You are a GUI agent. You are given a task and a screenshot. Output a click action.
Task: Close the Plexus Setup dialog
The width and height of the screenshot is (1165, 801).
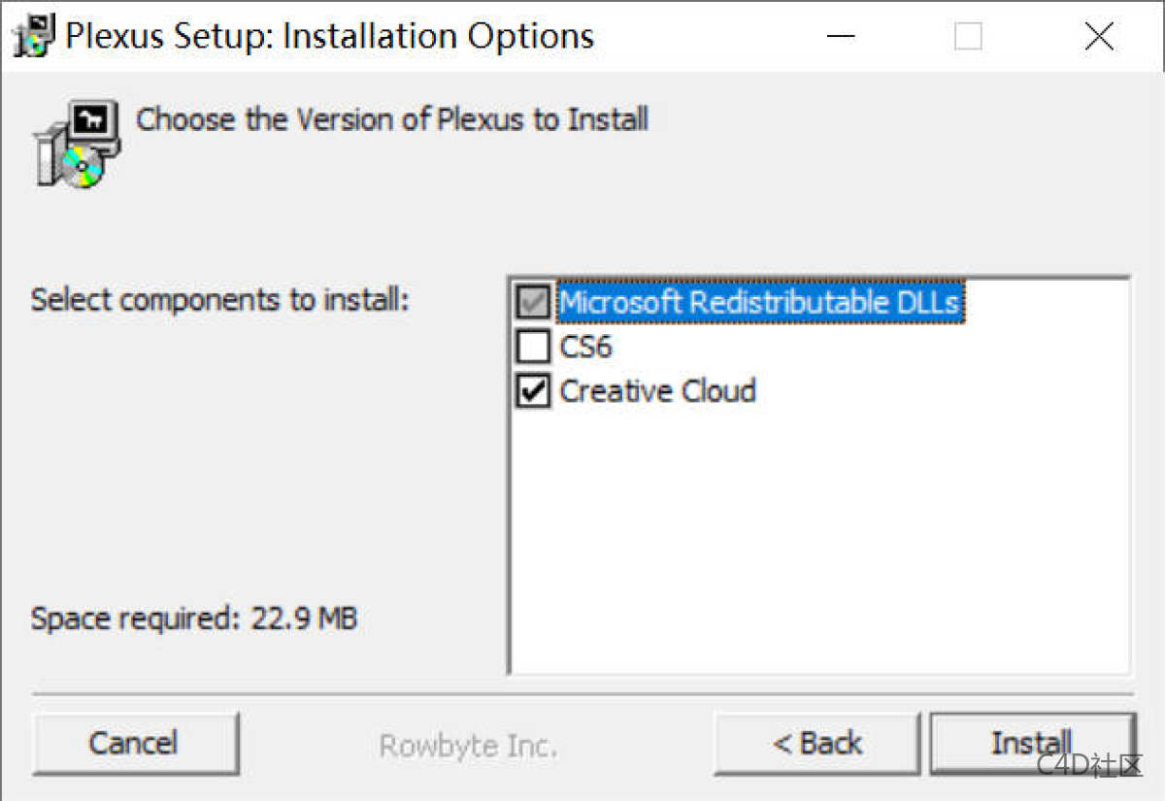tap(1098, 37)
